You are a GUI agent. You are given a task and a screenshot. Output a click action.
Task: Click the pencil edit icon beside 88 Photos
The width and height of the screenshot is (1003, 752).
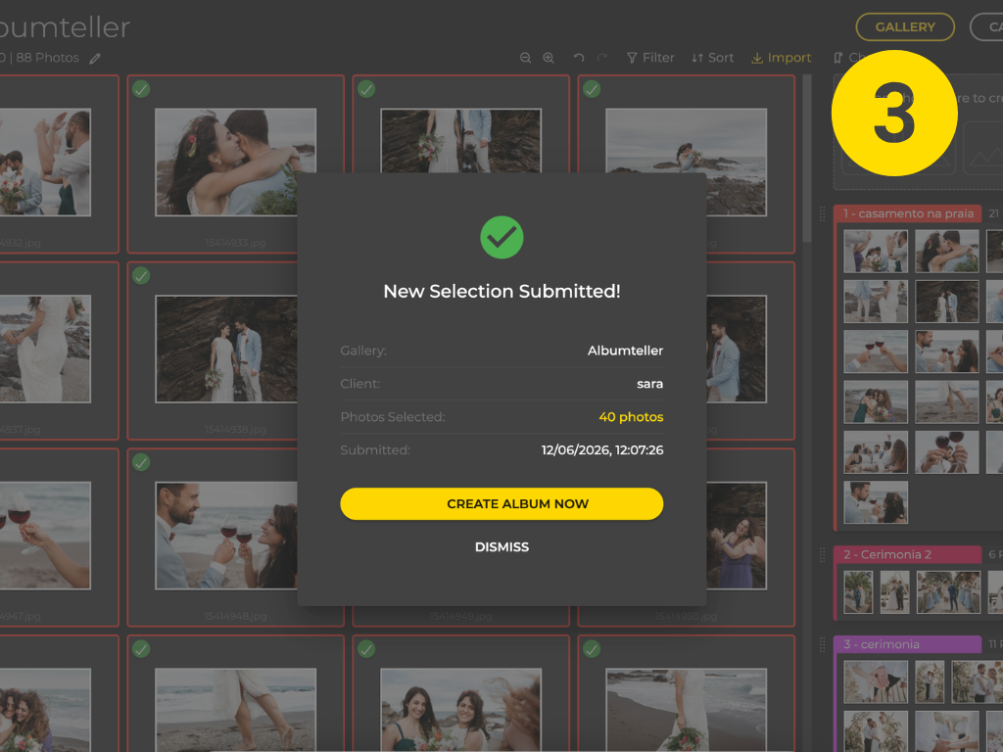pyautogui.click(x=95, y=59)
